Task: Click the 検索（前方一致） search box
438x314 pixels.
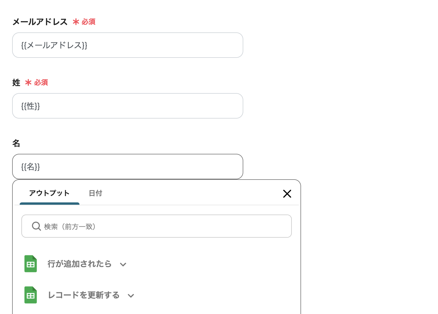Action: click(x=162, y=226)
